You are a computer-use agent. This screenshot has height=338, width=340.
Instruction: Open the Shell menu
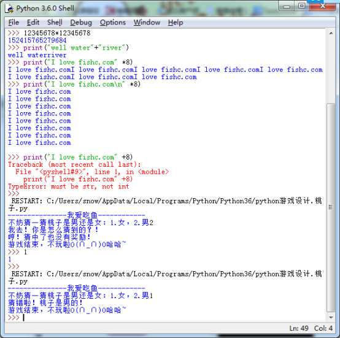click(x=55, y=22)
